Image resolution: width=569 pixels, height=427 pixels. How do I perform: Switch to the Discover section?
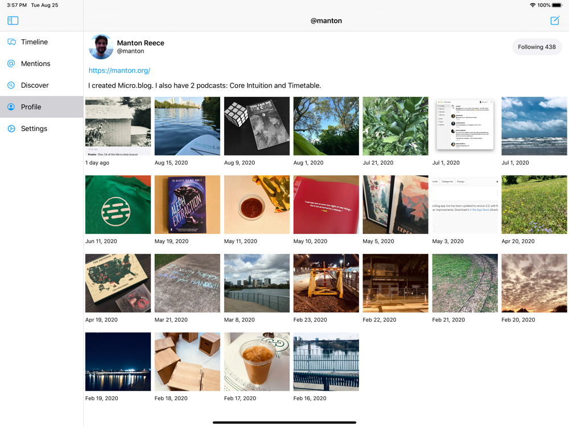point(42,85)
